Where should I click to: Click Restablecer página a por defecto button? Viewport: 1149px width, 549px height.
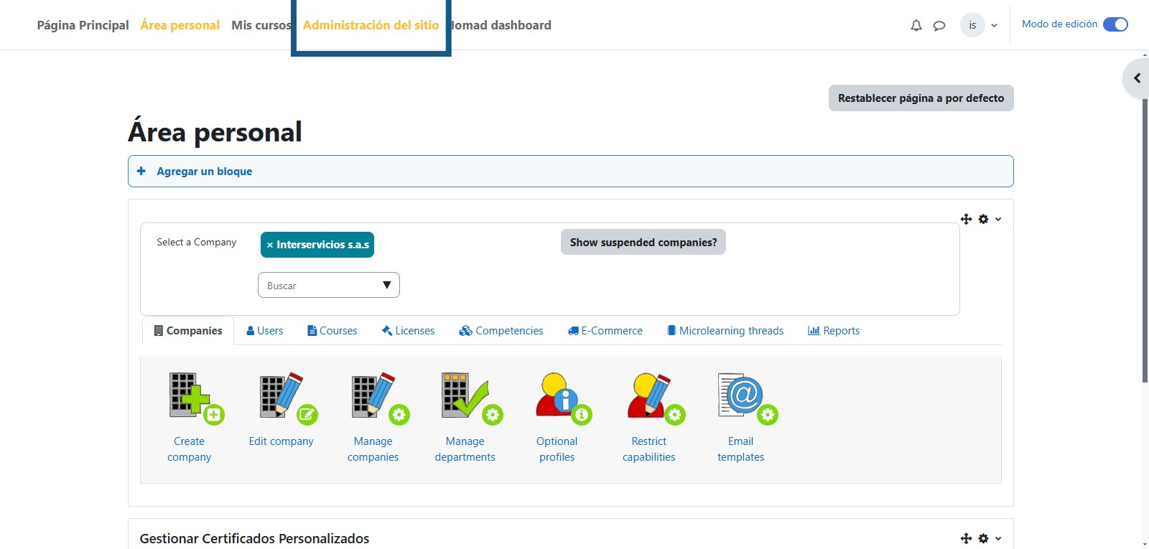tap(921, 98)
